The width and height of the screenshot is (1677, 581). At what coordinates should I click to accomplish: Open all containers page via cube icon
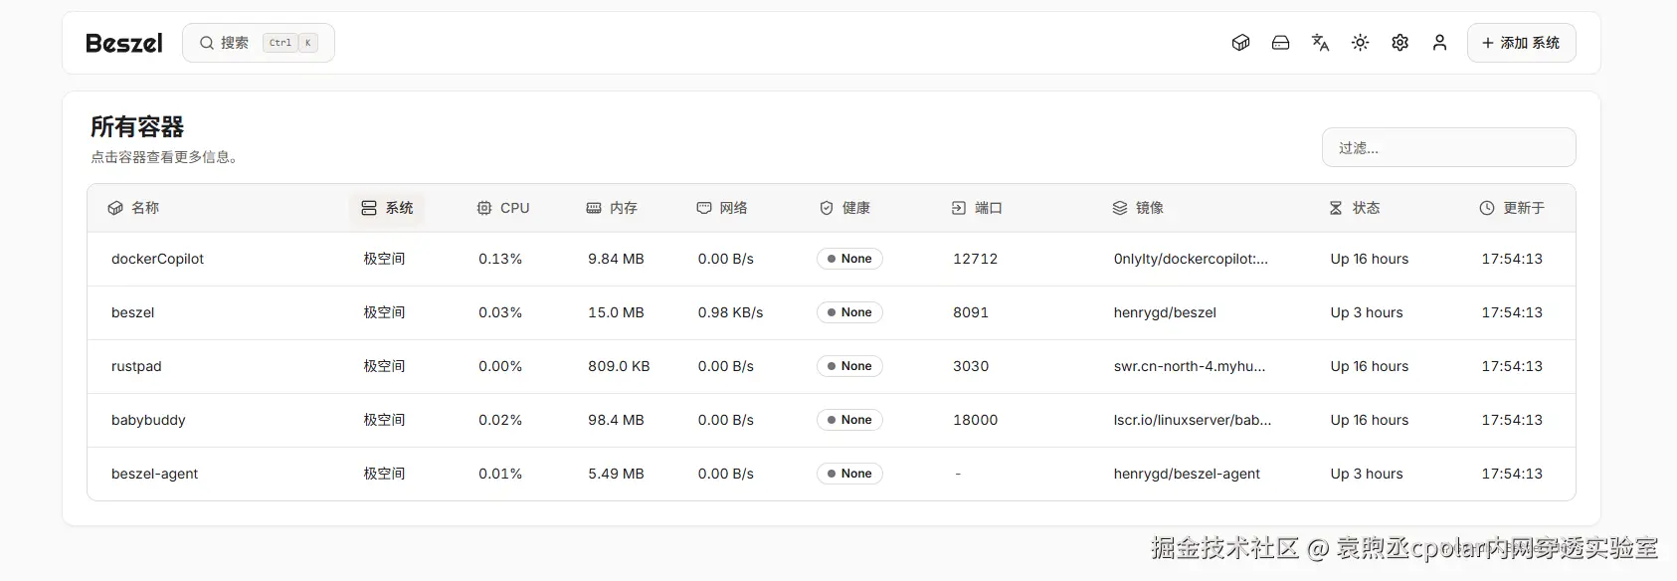coord(1240,43)
